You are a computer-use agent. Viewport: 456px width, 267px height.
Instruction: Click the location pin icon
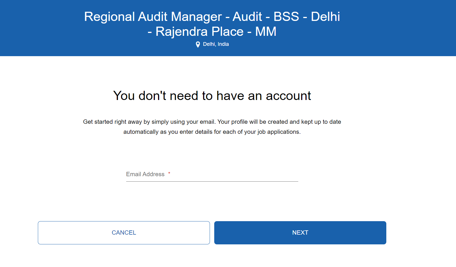click(198, 44)
